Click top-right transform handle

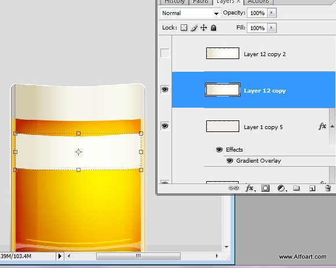pos(141,133)
